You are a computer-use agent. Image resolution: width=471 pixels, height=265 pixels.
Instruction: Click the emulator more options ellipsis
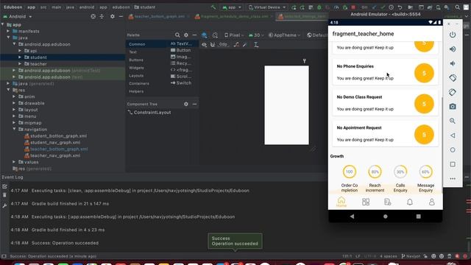pyautogui.click(x=453, y=178)
